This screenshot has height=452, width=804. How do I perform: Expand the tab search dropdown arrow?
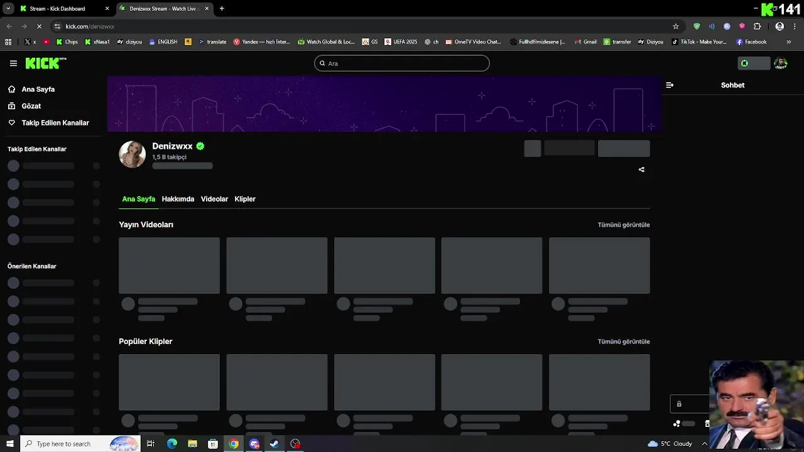click(x=8, y=9)
